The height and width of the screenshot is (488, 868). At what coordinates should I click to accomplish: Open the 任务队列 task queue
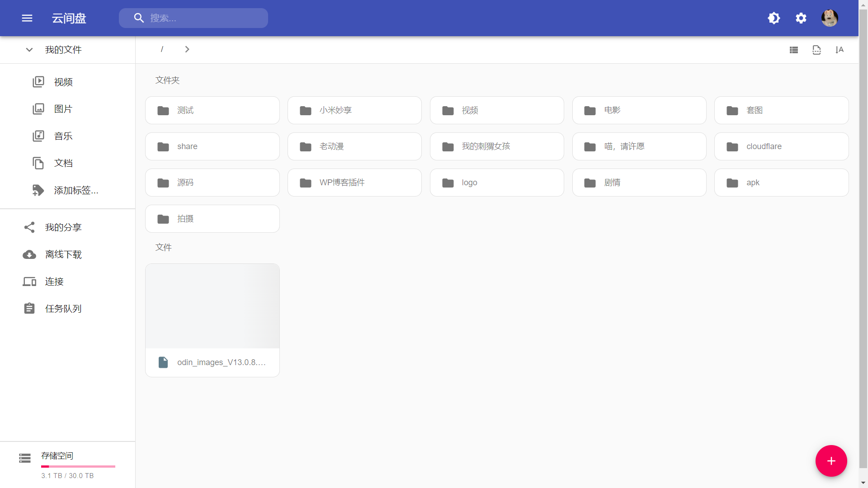coord(63,309)
